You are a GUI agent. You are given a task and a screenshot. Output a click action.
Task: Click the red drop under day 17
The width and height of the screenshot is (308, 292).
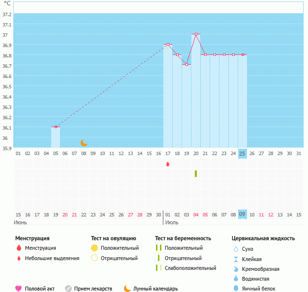168,164
